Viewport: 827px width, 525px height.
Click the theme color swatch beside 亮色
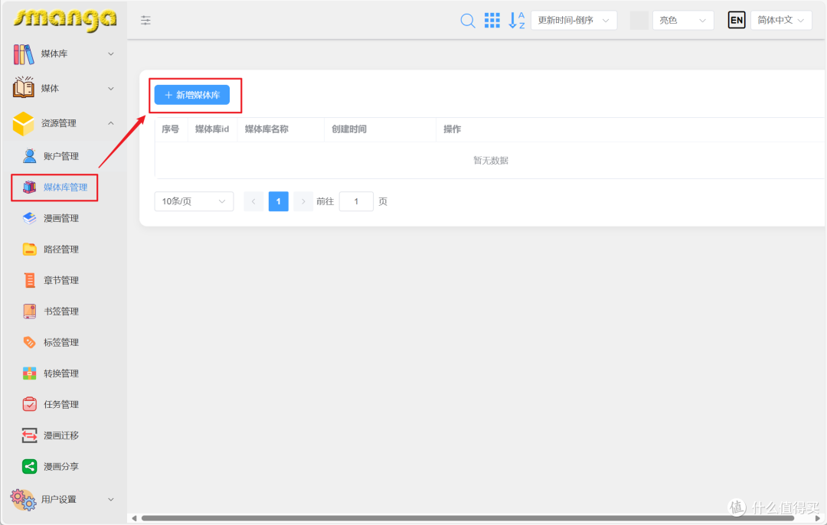point(639,21)
